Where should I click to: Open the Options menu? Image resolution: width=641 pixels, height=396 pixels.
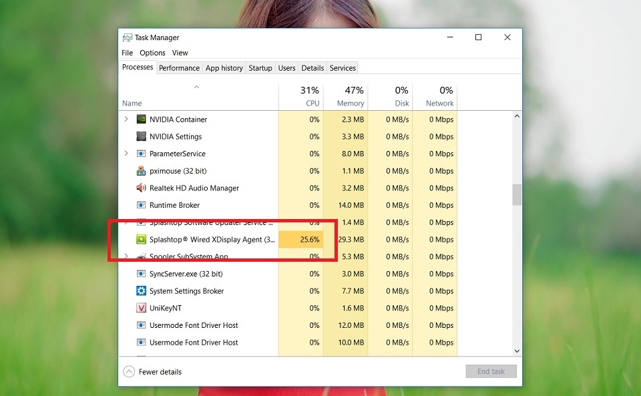click(x=152, y=53)
